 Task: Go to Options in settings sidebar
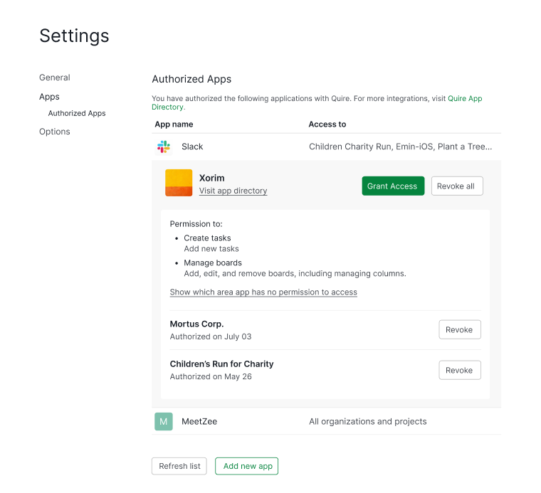click(x=55, y=132)
